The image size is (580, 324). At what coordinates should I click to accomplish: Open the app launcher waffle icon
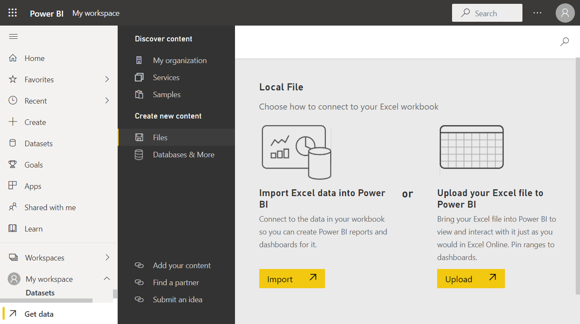(x=13, y=13)
